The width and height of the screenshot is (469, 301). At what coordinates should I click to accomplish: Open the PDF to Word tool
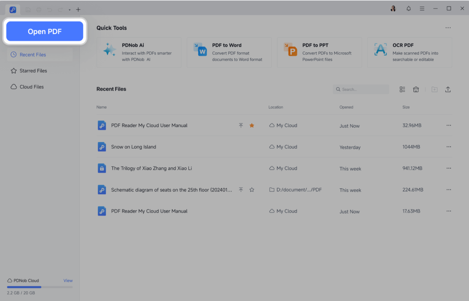(x=229, y=52)
